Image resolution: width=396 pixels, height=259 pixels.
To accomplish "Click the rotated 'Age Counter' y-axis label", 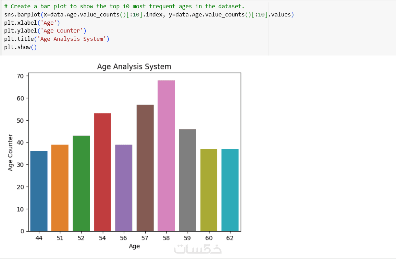I will (x=11, y=152).
